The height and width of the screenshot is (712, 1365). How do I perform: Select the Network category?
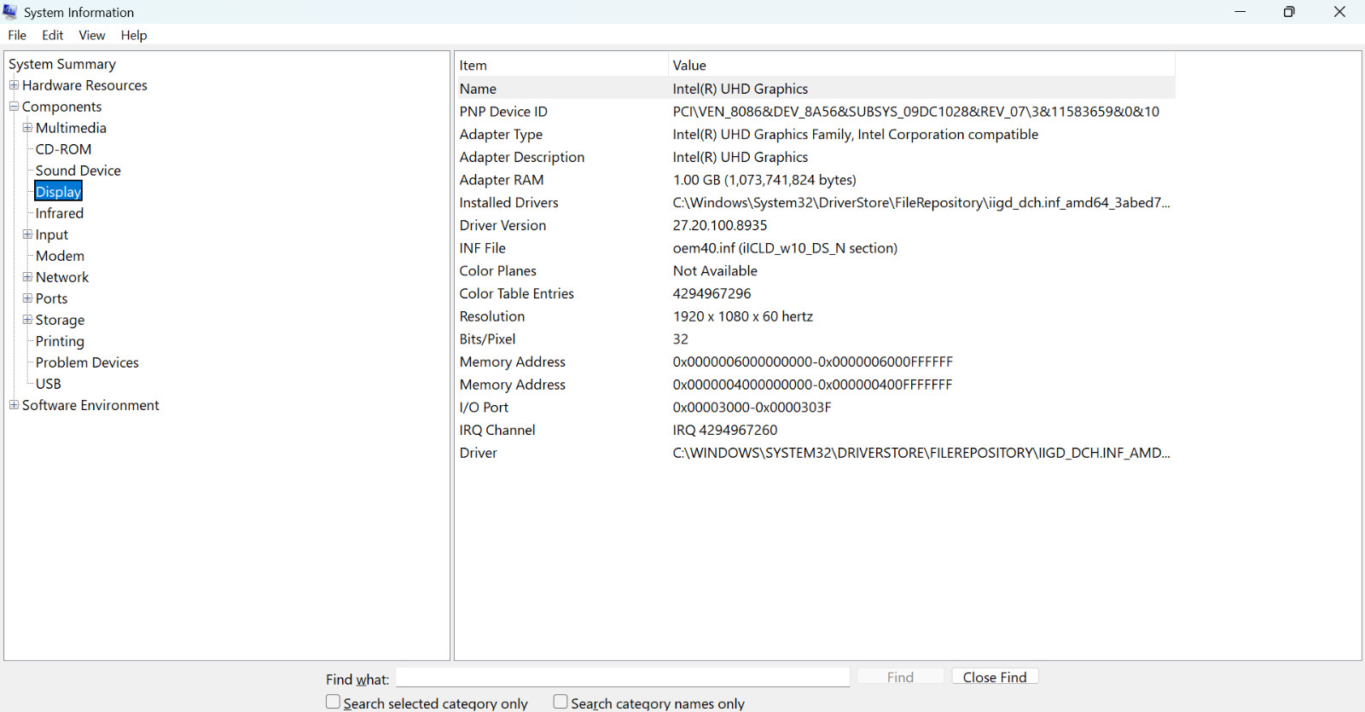click(62, 277)
